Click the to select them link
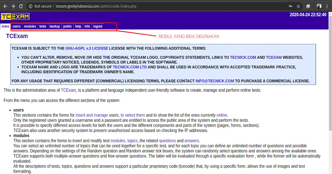Viewport: 332px width, 174px height. [x=133, y=115]
